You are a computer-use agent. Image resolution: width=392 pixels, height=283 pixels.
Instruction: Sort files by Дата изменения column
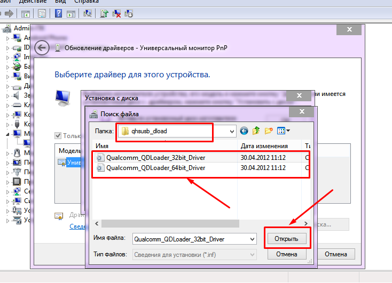coord(264,145)
